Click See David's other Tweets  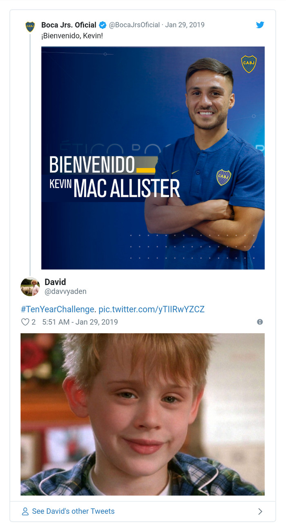(x=74, y=511)
